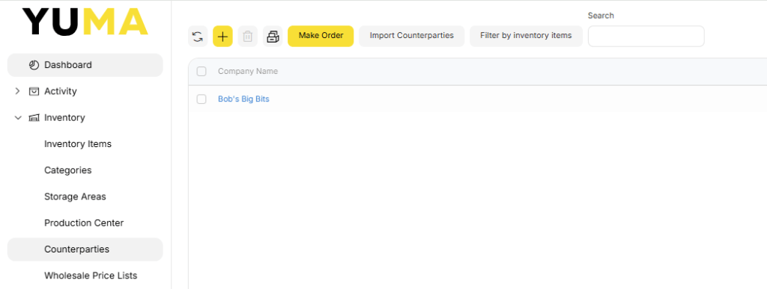The height and width of the screenshot is (289, 767).
Task: Go to Categories in sidebar
Action: (68, 170)
